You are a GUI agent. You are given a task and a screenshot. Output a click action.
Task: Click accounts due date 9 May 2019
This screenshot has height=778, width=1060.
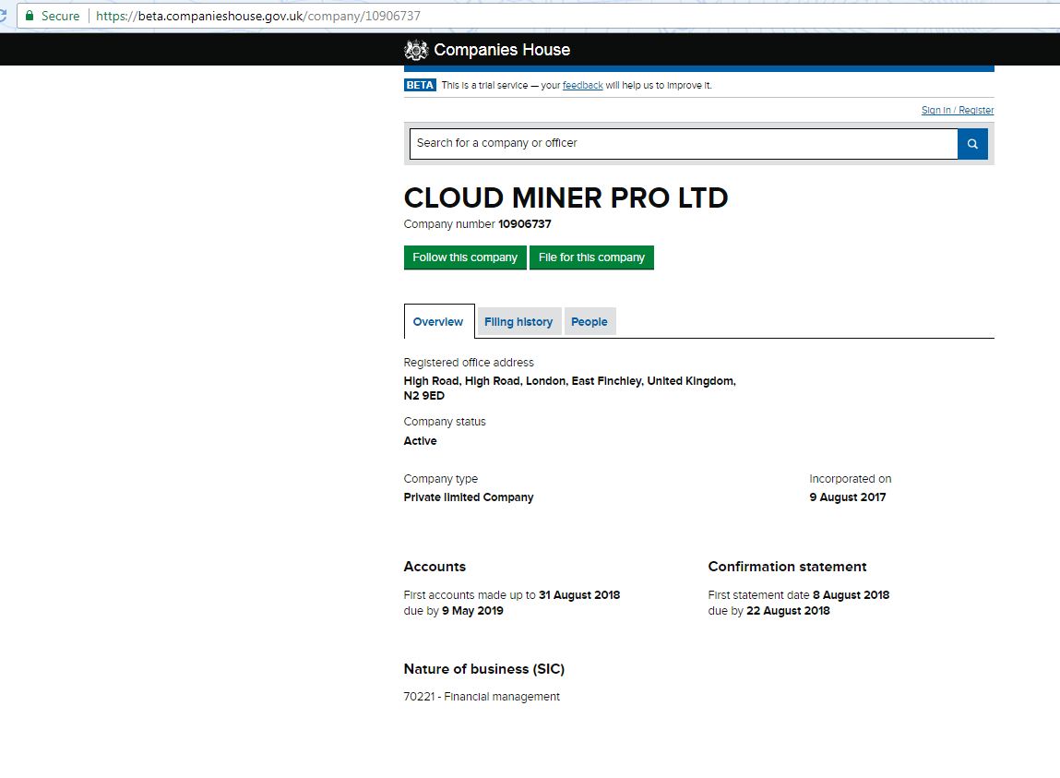point(472,611)
